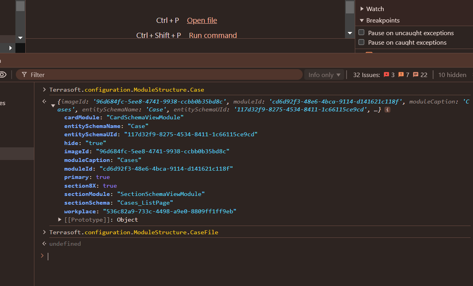Select the entitySchemaUId property value

190,134
